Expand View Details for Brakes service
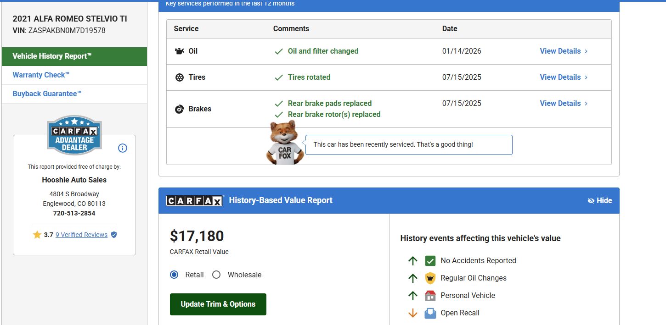 (564, 104)
